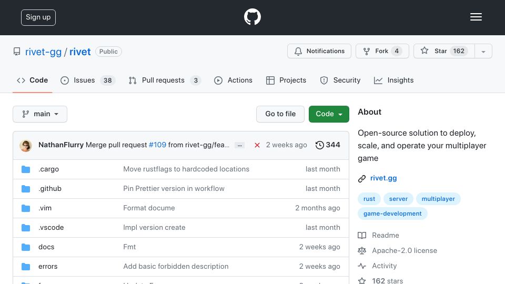Select the game-development topic tag
The image size is (505, 284).
[x=392, y=214]
